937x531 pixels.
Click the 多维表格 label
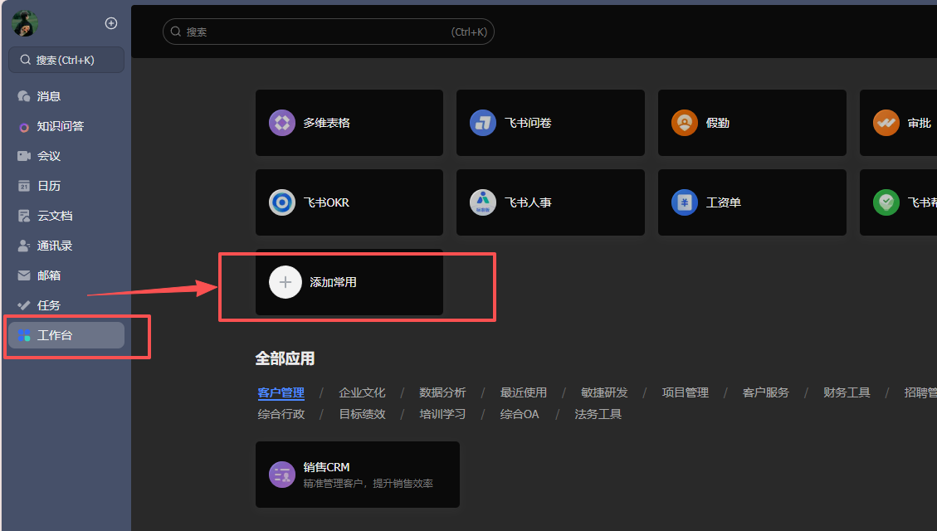click(326, 123)
